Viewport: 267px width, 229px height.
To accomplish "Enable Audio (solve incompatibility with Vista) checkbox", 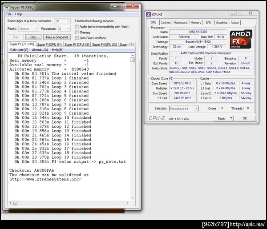I will point(77,27).
